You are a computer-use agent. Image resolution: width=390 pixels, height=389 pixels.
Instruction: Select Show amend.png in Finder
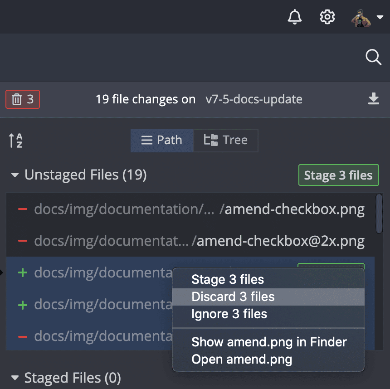click(x=269, y=342)
